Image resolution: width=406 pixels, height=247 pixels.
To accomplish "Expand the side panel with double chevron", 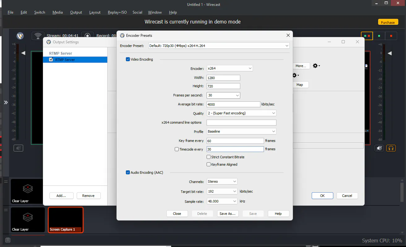I will 6,102.
